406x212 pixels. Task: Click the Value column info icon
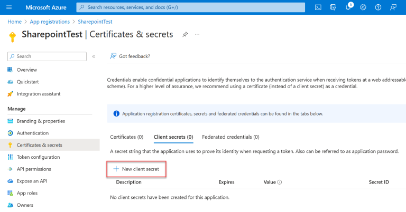pos(279,182)
